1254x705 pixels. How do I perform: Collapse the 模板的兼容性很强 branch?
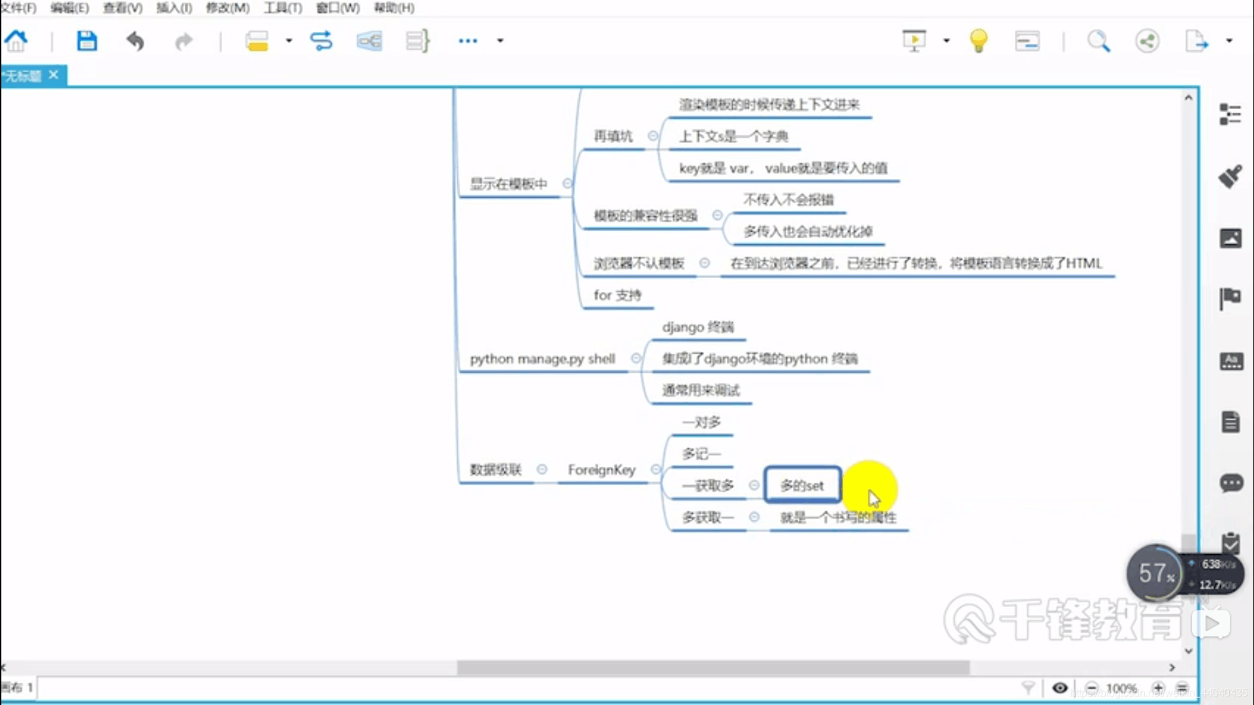click(717, 215)
